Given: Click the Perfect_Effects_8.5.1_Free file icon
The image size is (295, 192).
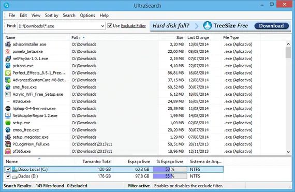Looking at the screenshot, I should [x=8, y=73].
